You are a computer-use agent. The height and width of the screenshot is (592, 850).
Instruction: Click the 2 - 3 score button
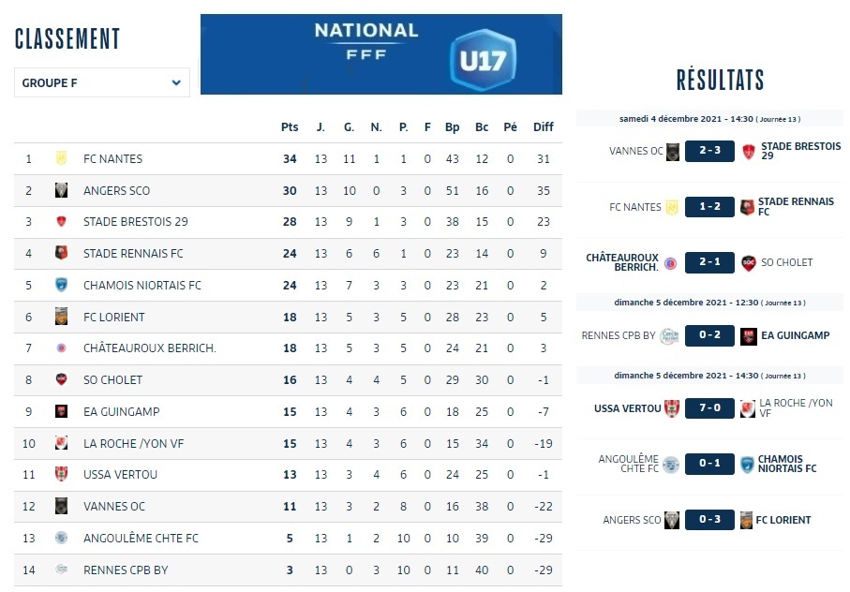(709, 152)
